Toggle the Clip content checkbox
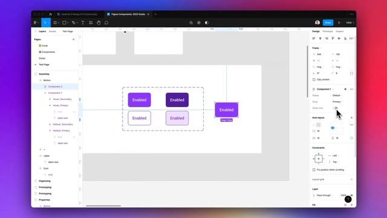 coord(314,79)
